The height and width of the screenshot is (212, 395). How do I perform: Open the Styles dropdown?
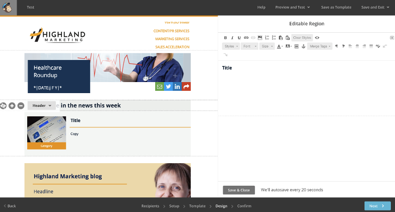pyautogui.click(x=231, y=47)
